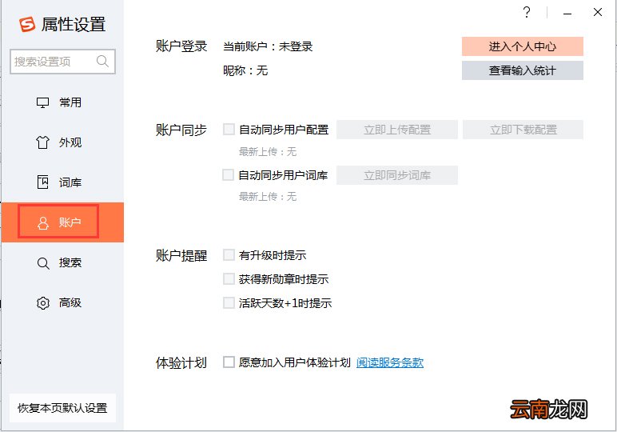Focus the 搜索设置项 search field

[62, 62]
